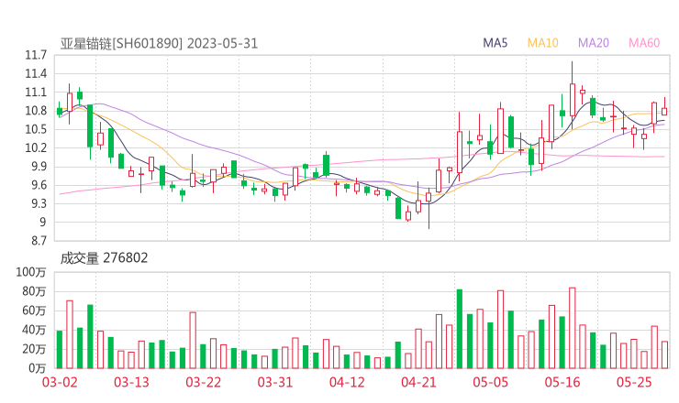Viewport: 679px width, 403px height.
Task: Click the tall green volume bar above 80万
Action: (x=460, y=329)
